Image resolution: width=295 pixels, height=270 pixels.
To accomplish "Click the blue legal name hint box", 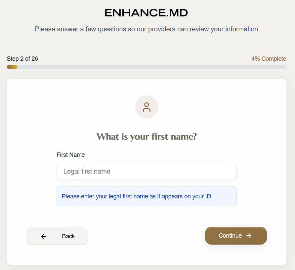I will (147, 196).
